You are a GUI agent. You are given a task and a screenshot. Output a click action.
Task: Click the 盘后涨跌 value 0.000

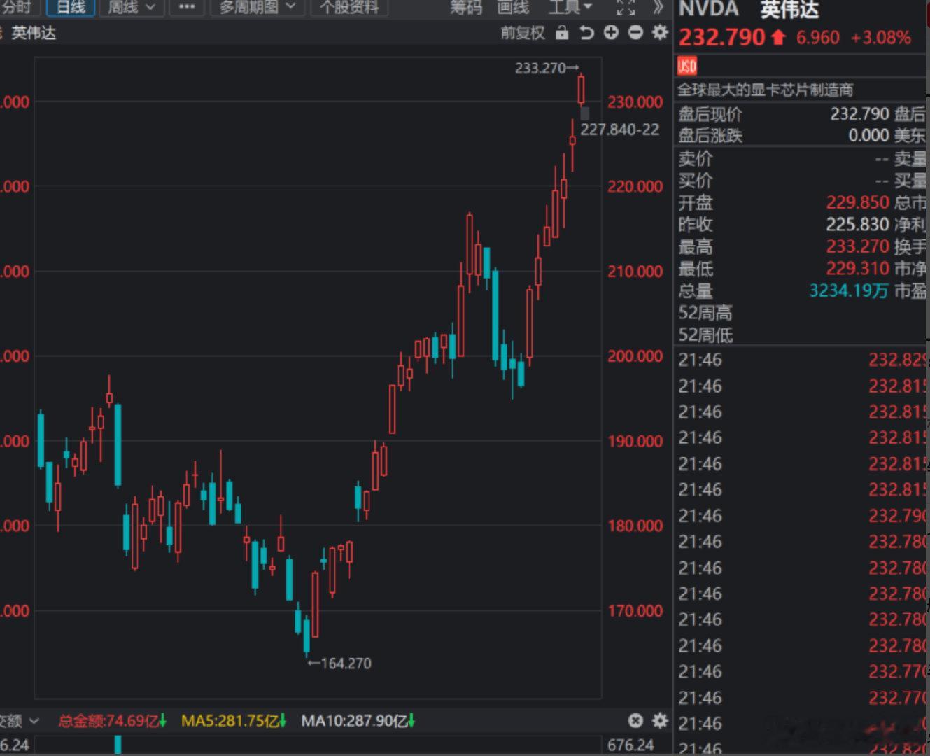pos(868,135)
